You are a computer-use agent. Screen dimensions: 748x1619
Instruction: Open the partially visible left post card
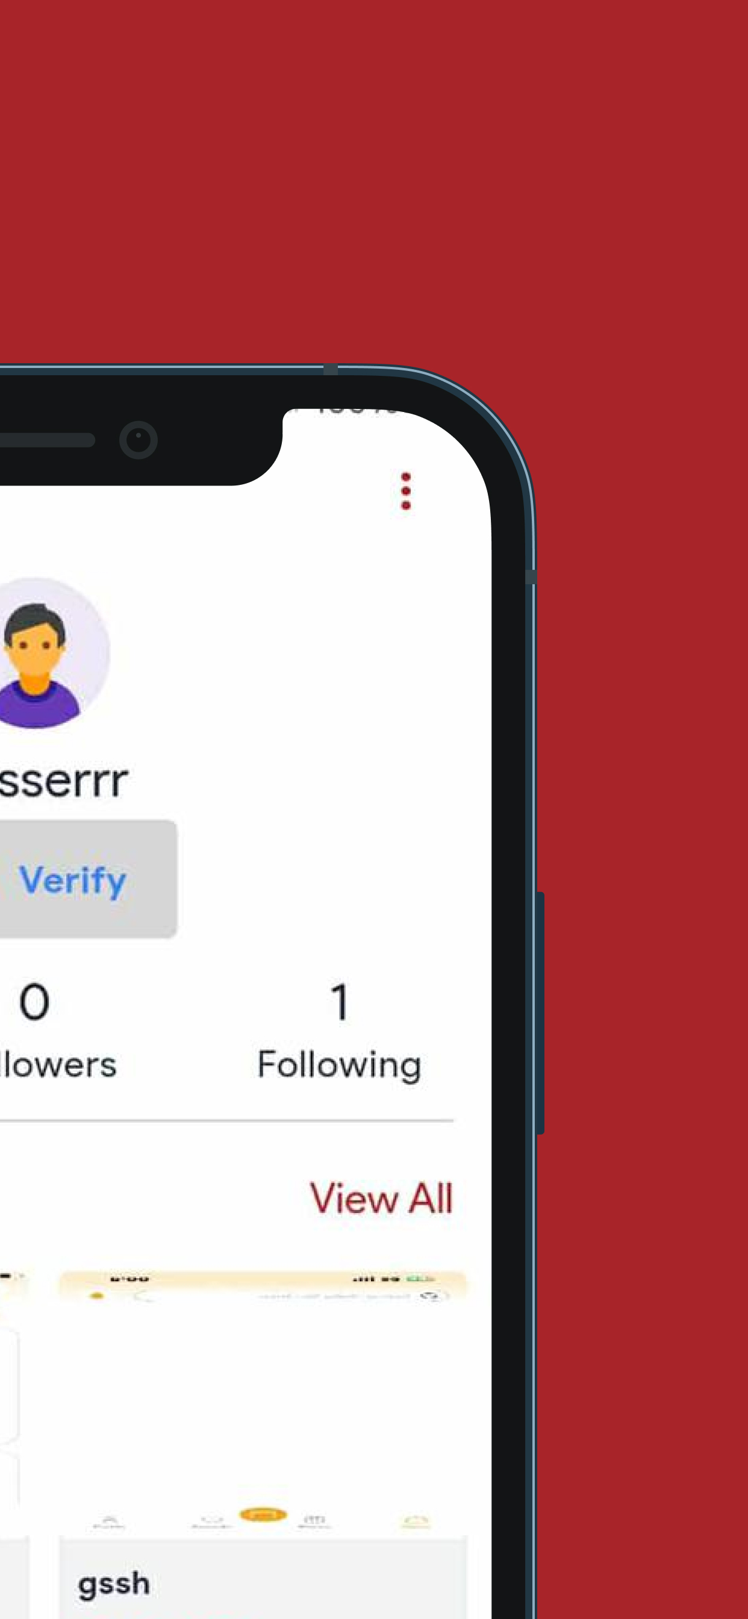point(14,1444)
